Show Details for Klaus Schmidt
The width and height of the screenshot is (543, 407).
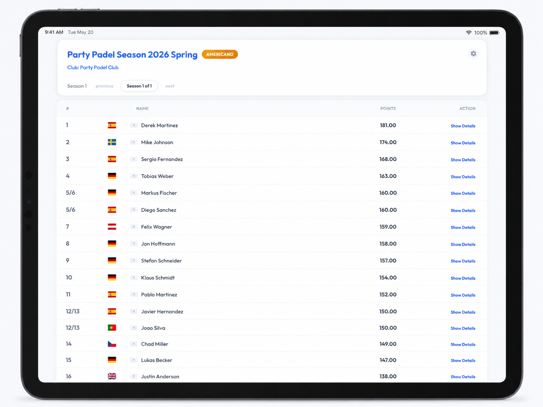click(x=463, y=278)
